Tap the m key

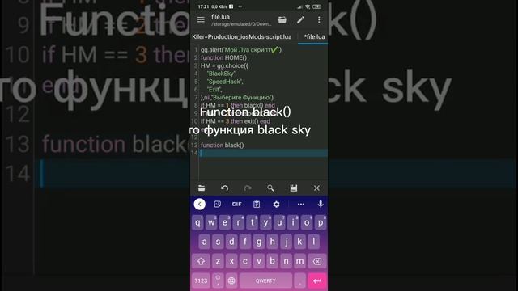[x=299, y=261]
